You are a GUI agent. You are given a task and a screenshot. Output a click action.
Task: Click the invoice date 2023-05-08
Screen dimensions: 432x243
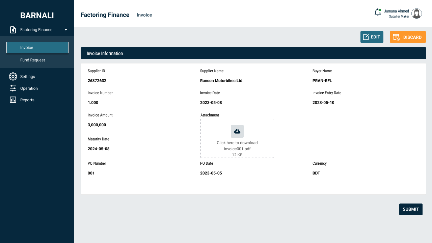(211, 103)
